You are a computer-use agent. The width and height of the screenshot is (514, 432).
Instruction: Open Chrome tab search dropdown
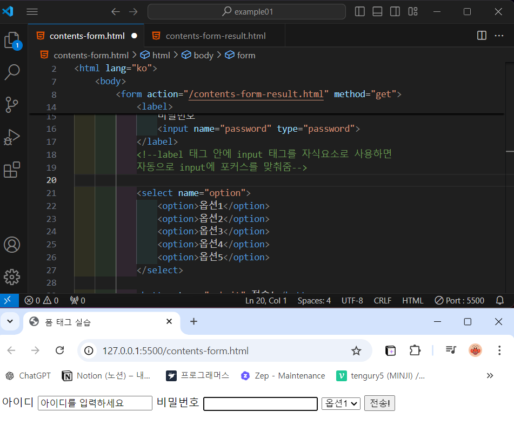pos(10,321)
